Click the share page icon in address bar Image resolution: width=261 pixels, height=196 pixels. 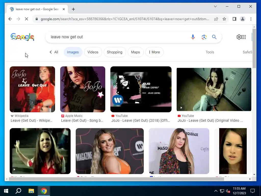pos(216,19)
